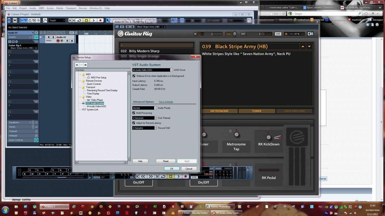385x216 pixels.
Task: Select MIDI Port Setup in the Devices tree
Action: 99,78
